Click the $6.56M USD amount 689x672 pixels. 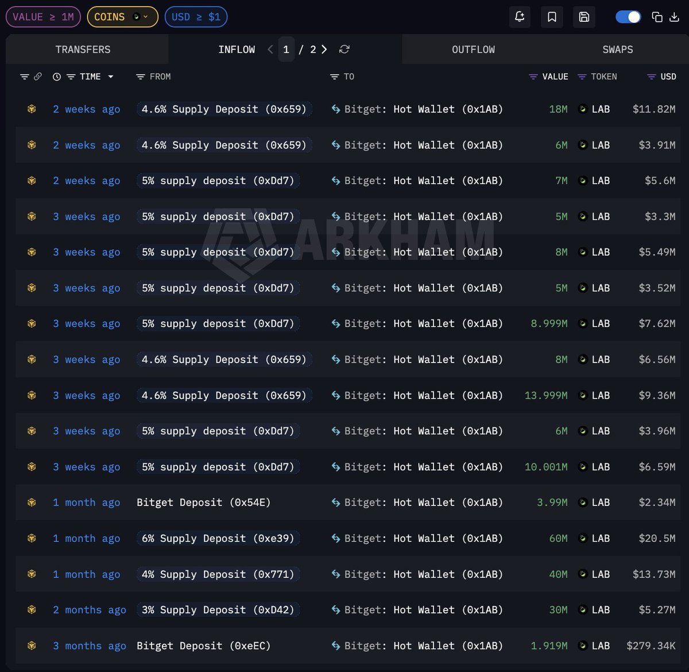pos(657,360)
